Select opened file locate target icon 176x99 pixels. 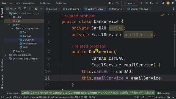[x=20, y=9]
